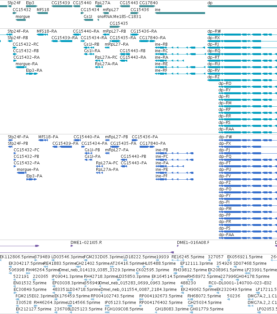Select the DME1-021I05.R marker
This screenshot has height=314, width=277.
tap(72, 246)
